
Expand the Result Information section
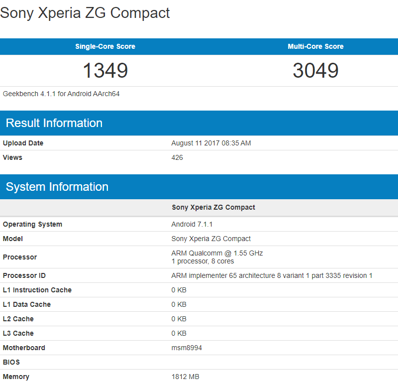54,123
